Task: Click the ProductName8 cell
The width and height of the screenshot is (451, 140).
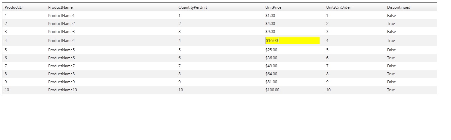Action: point(62,74)
